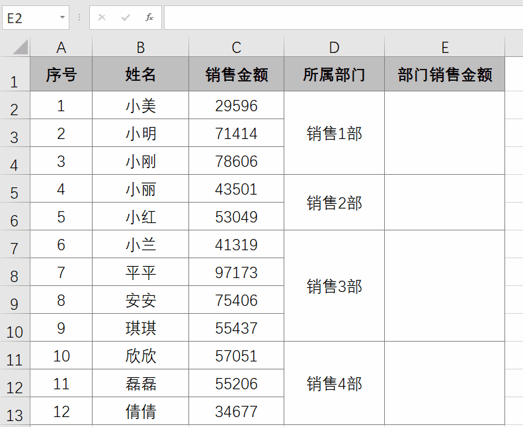The image size is (523, 427).
Task: Select row 2 header
Action: click(15, 105)
